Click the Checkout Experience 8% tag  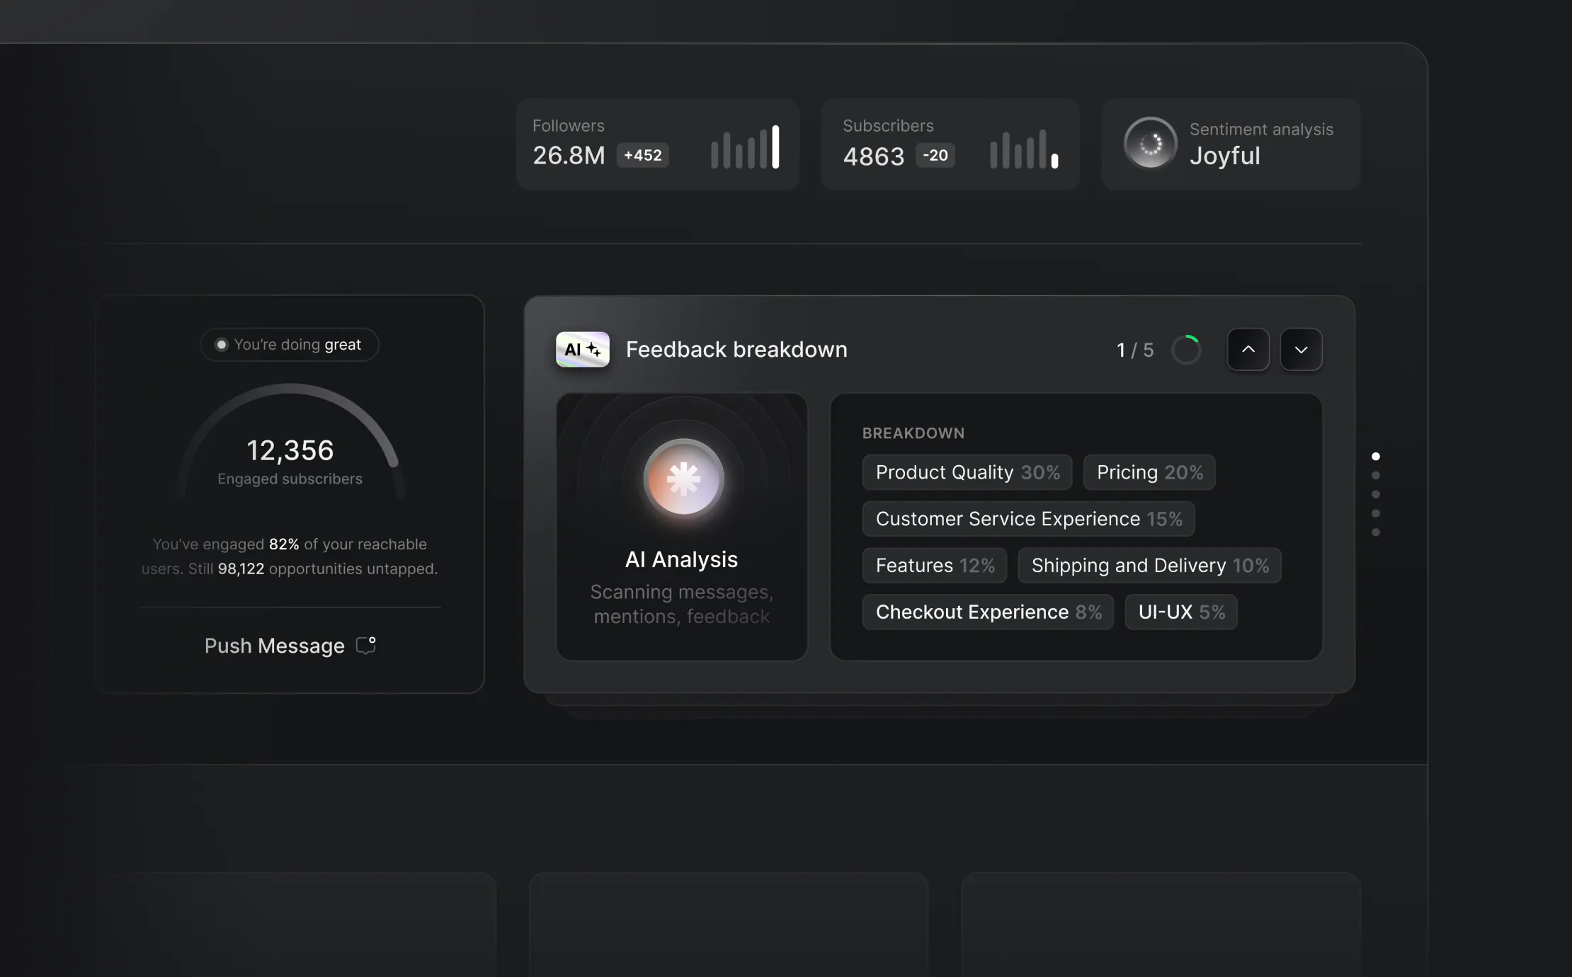click(988, 612)
